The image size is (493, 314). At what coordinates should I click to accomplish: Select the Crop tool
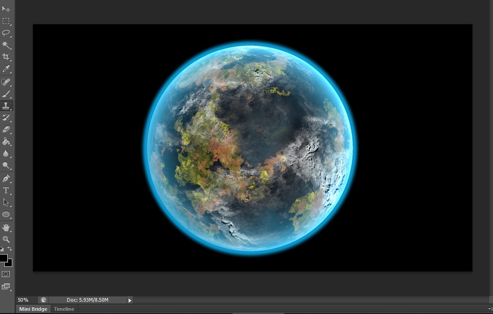pos(6,57)
